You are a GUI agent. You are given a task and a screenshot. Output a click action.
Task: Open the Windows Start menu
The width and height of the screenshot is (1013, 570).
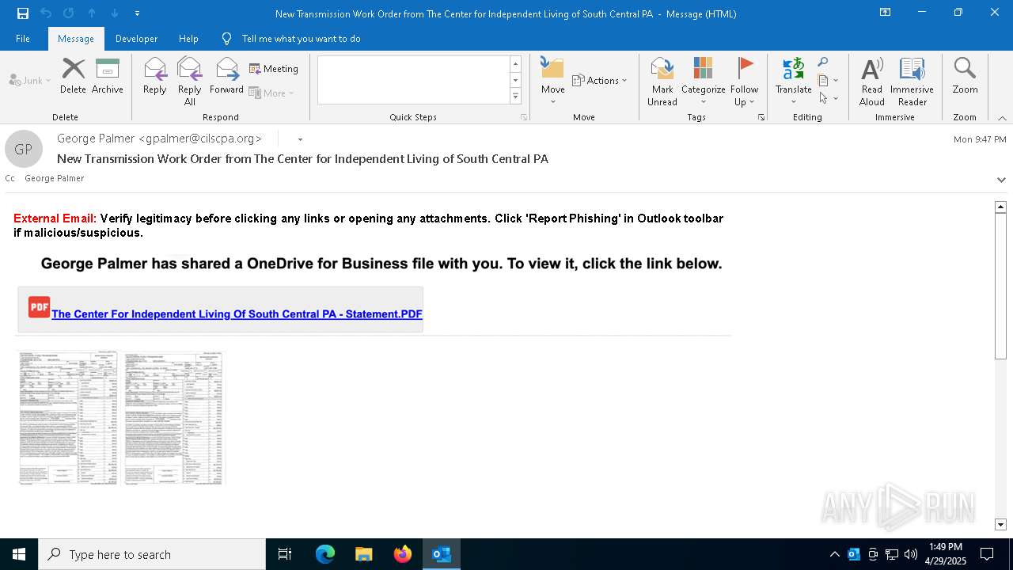click(x=19, y=554)
